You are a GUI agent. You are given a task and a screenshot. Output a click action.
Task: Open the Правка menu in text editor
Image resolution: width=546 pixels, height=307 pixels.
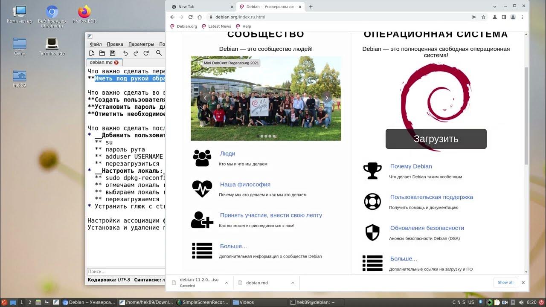115,44
